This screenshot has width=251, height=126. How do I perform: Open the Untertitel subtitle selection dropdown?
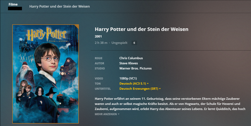click(x=140, y=89)
